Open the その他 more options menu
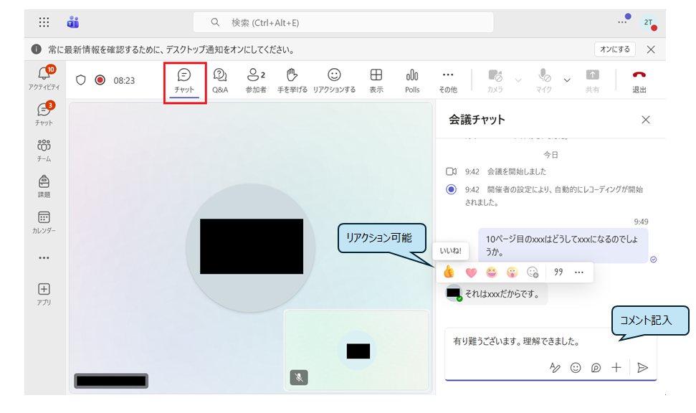This screenshot has width=696, height=413. click(x=448, y=80)
